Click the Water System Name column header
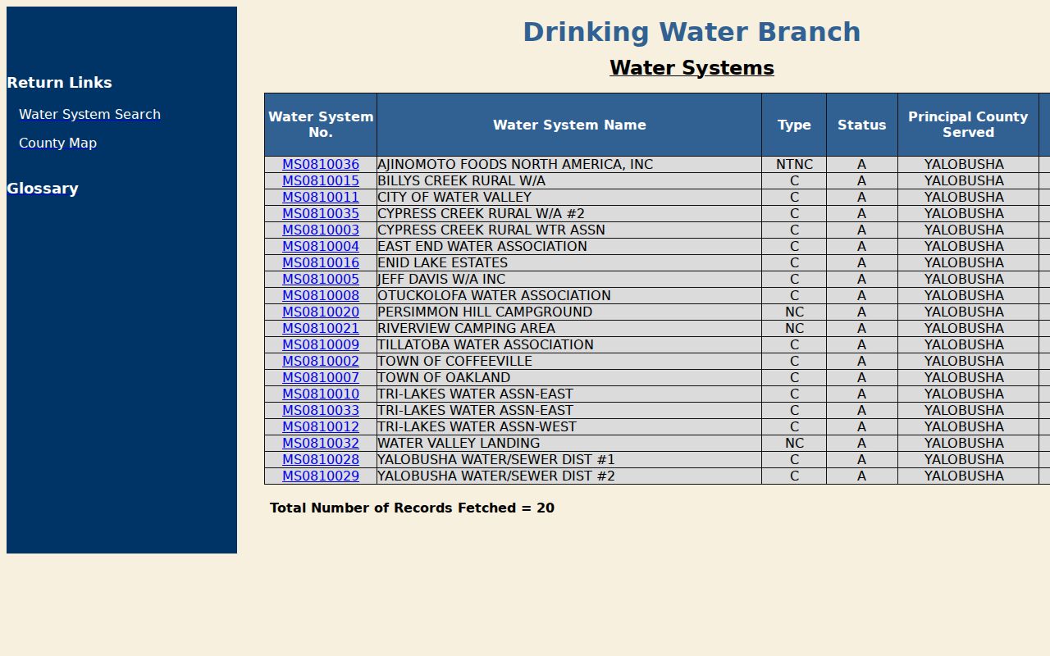The width and height of the screenshot is (1050, 656). click(569, 125)
